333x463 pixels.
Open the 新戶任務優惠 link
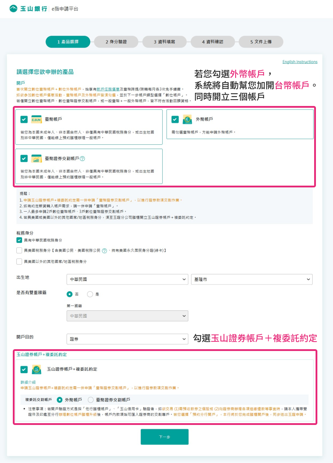point(108,89)
